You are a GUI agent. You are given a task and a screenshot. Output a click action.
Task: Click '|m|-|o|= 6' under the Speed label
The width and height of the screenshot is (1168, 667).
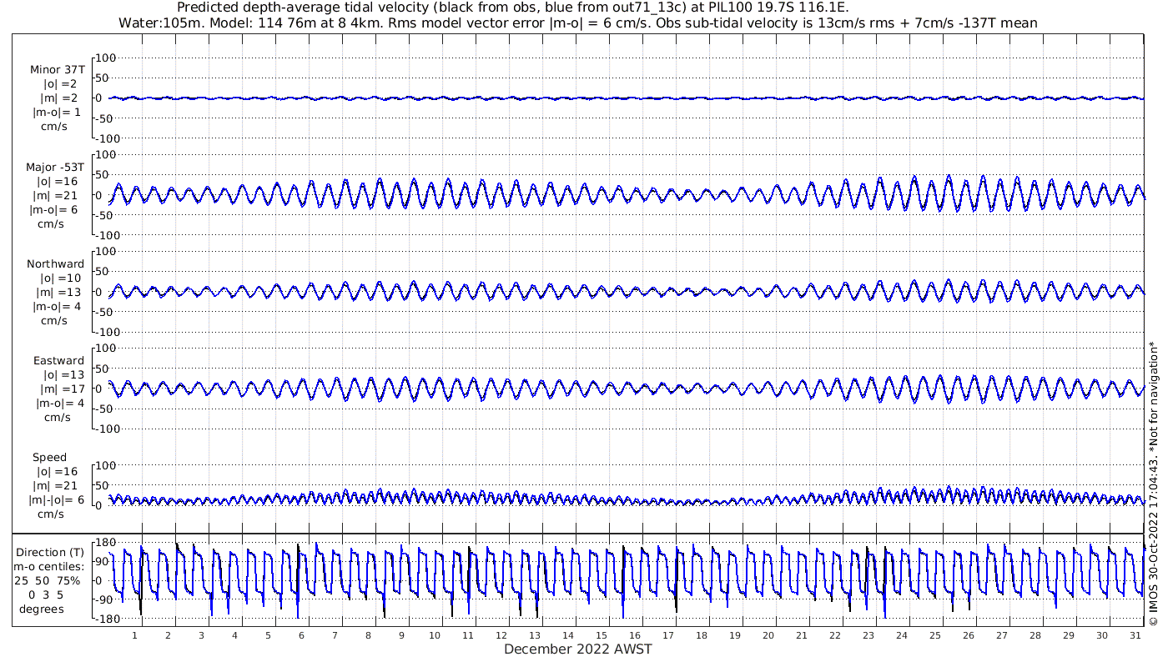click(x=58, y=500)
